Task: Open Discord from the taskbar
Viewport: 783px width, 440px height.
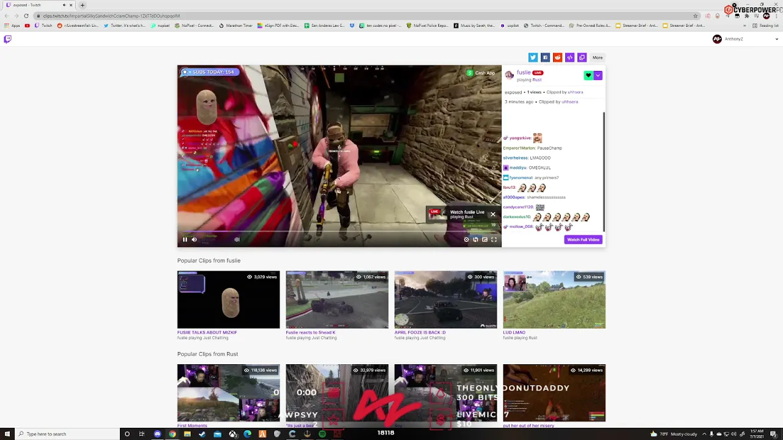Action: click(x=157, y=434)
